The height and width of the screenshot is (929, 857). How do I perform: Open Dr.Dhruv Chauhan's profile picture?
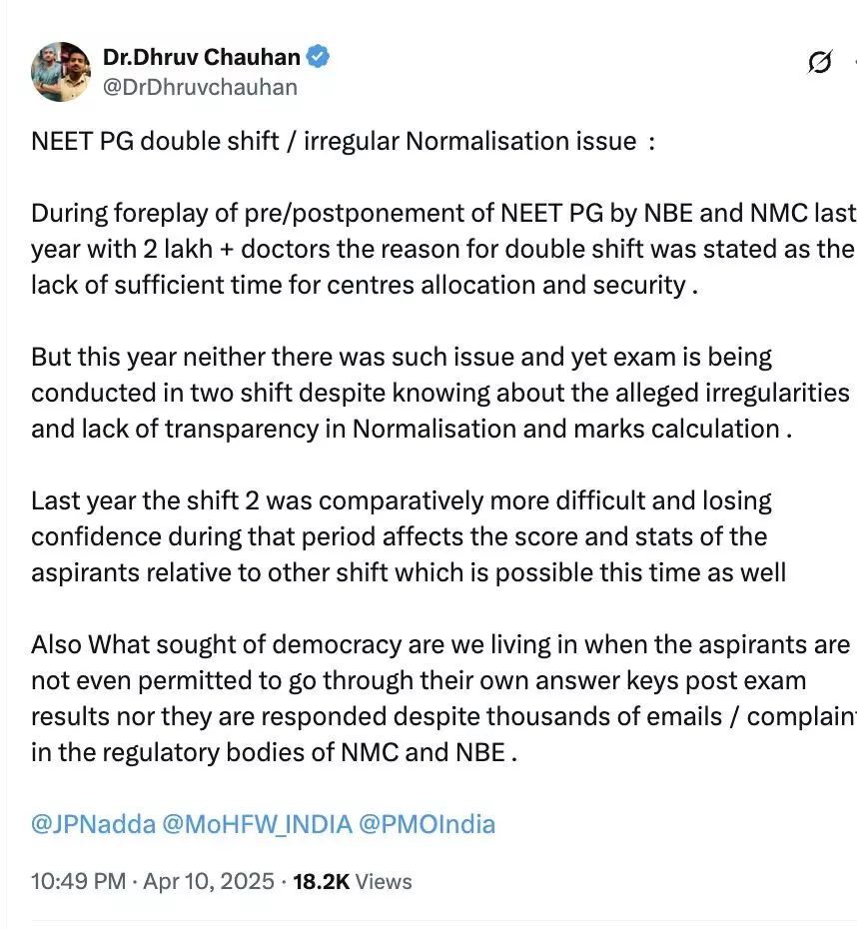tap(61, 72)
